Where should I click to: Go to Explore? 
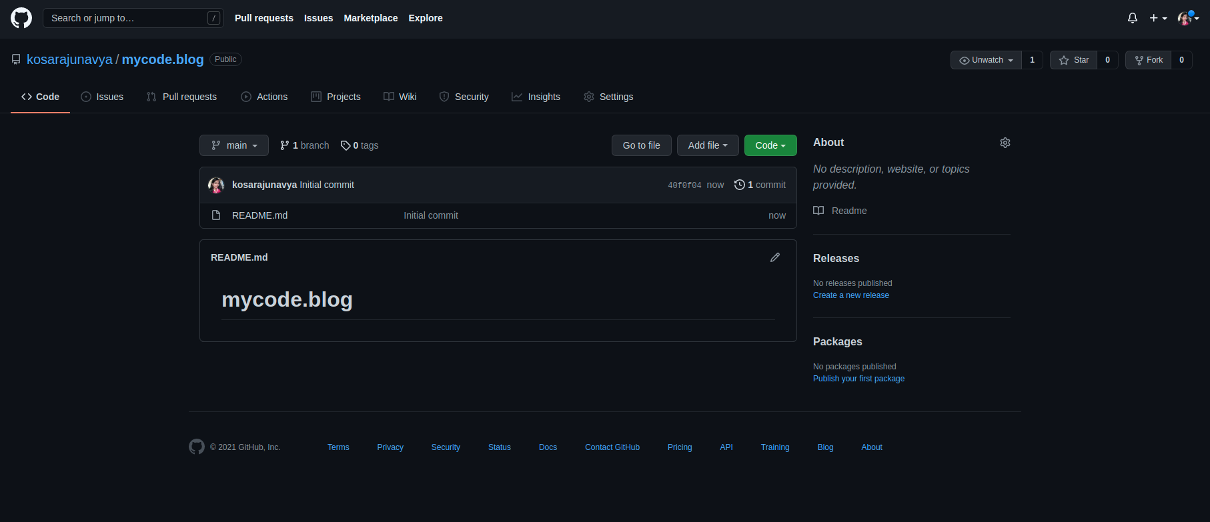pos(426,18)
